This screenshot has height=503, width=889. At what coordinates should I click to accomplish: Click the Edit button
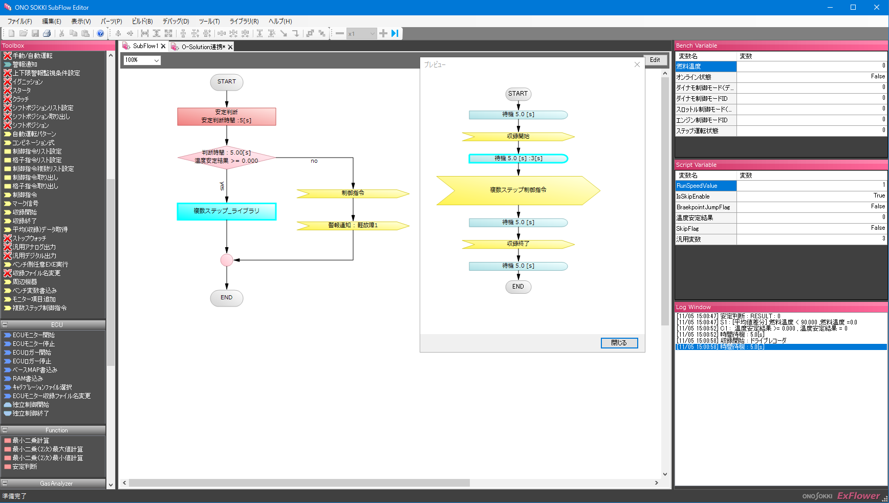coord(655,60)
